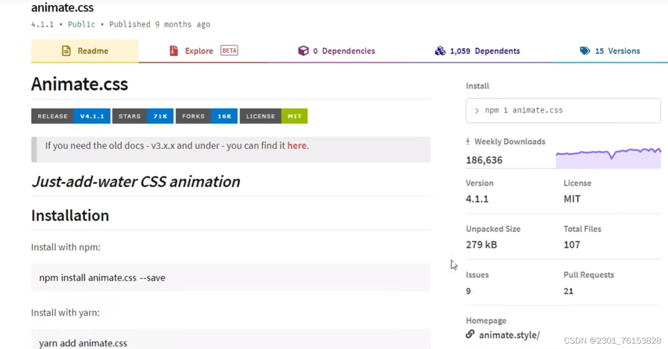Select the 'npm install animate.css --save' code block
Screen dimensions: 668x349
coord(231,278)
